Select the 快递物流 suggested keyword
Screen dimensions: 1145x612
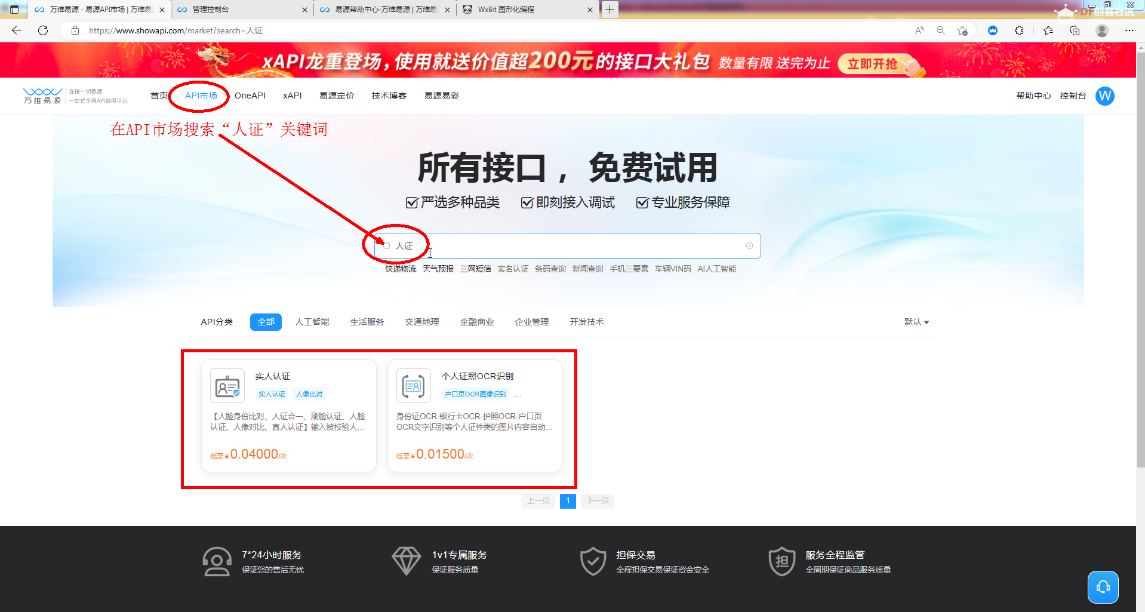(x=401, y=269)
